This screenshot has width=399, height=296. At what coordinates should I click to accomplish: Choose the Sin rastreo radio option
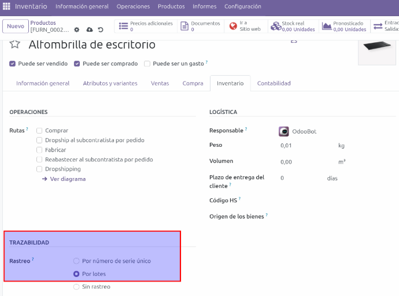coord(76,287)
